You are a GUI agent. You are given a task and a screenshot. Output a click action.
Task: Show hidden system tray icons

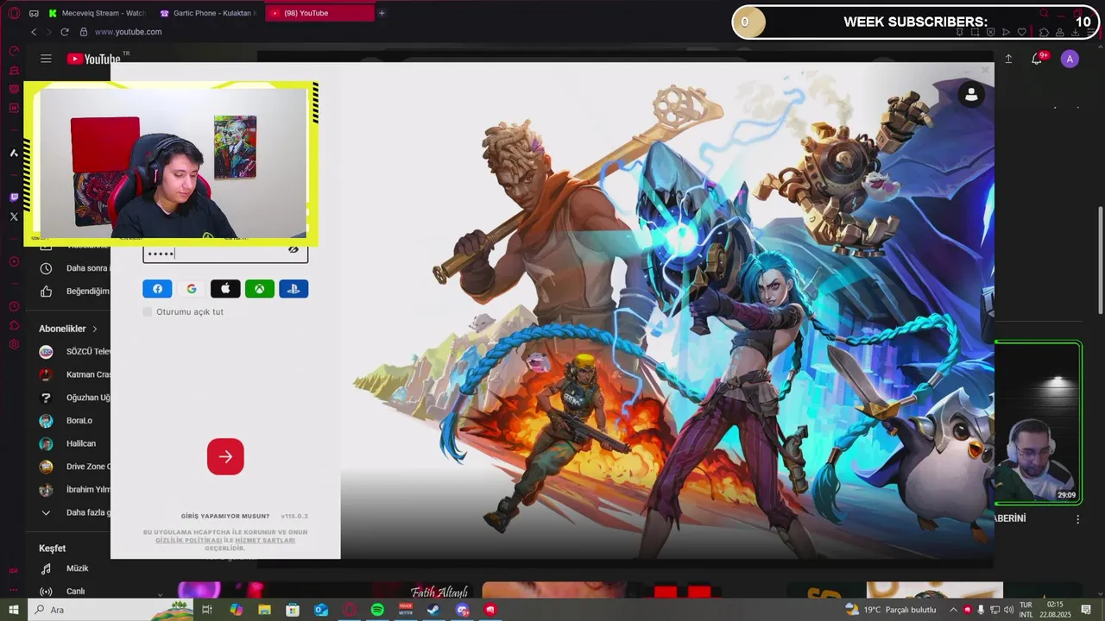click(953, 610)
